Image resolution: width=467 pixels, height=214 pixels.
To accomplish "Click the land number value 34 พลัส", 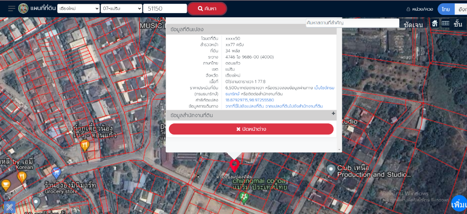I will click(233, 50).
